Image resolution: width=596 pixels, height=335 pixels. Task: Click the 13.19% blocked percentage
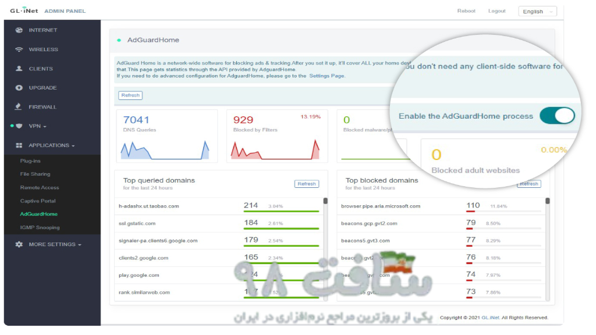311,116
